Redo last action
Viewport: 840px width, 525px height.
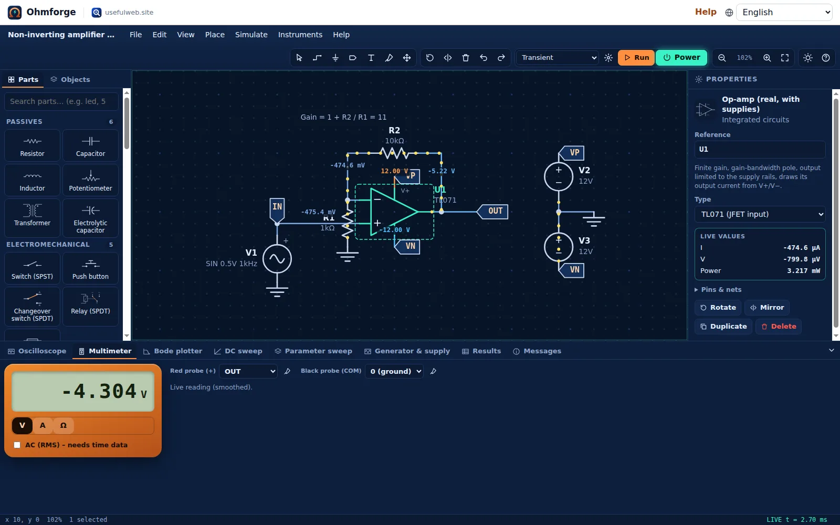(x=501, y=58)
